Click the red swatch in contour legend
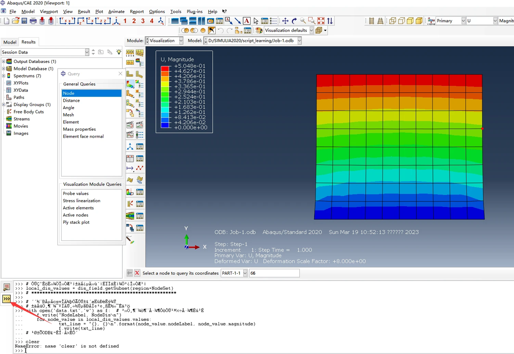Viewport: 514px width, 354px height. [165, 69]
